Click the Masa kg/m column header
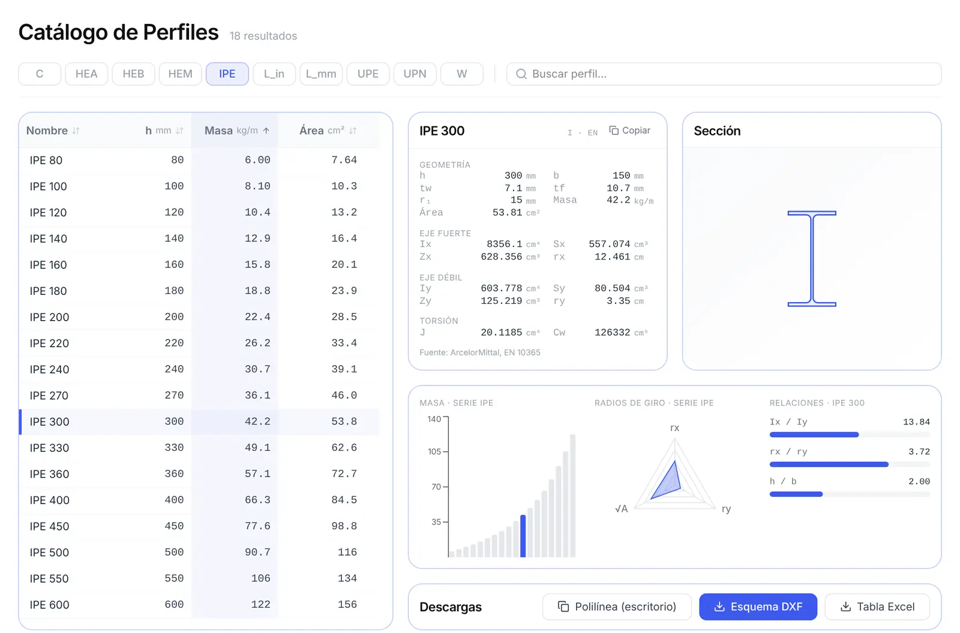Image resolution: width=960 pixels, height=633 pixels. [235, 131]
